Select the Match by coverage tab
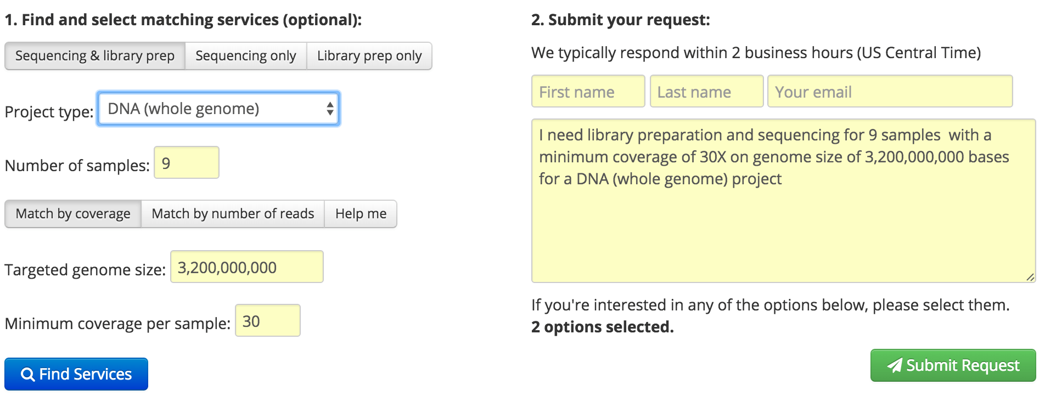 pyautogui.click(x=72, y=213)
